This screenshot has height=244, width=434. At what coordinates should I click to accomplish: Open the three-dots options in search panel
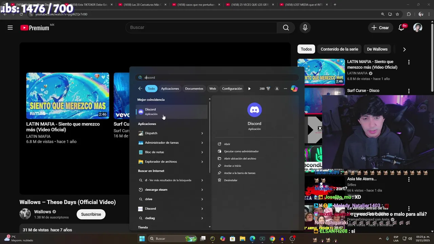285,88
